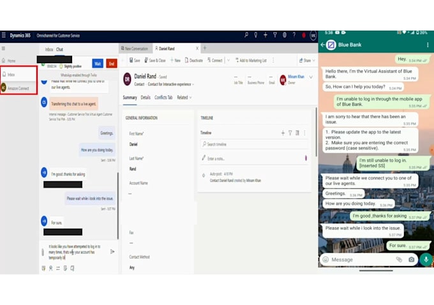Click the chat message text box

[x=75, y=252]
